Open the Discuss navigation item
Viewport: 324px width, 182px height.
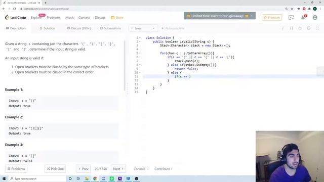point(100,18)
